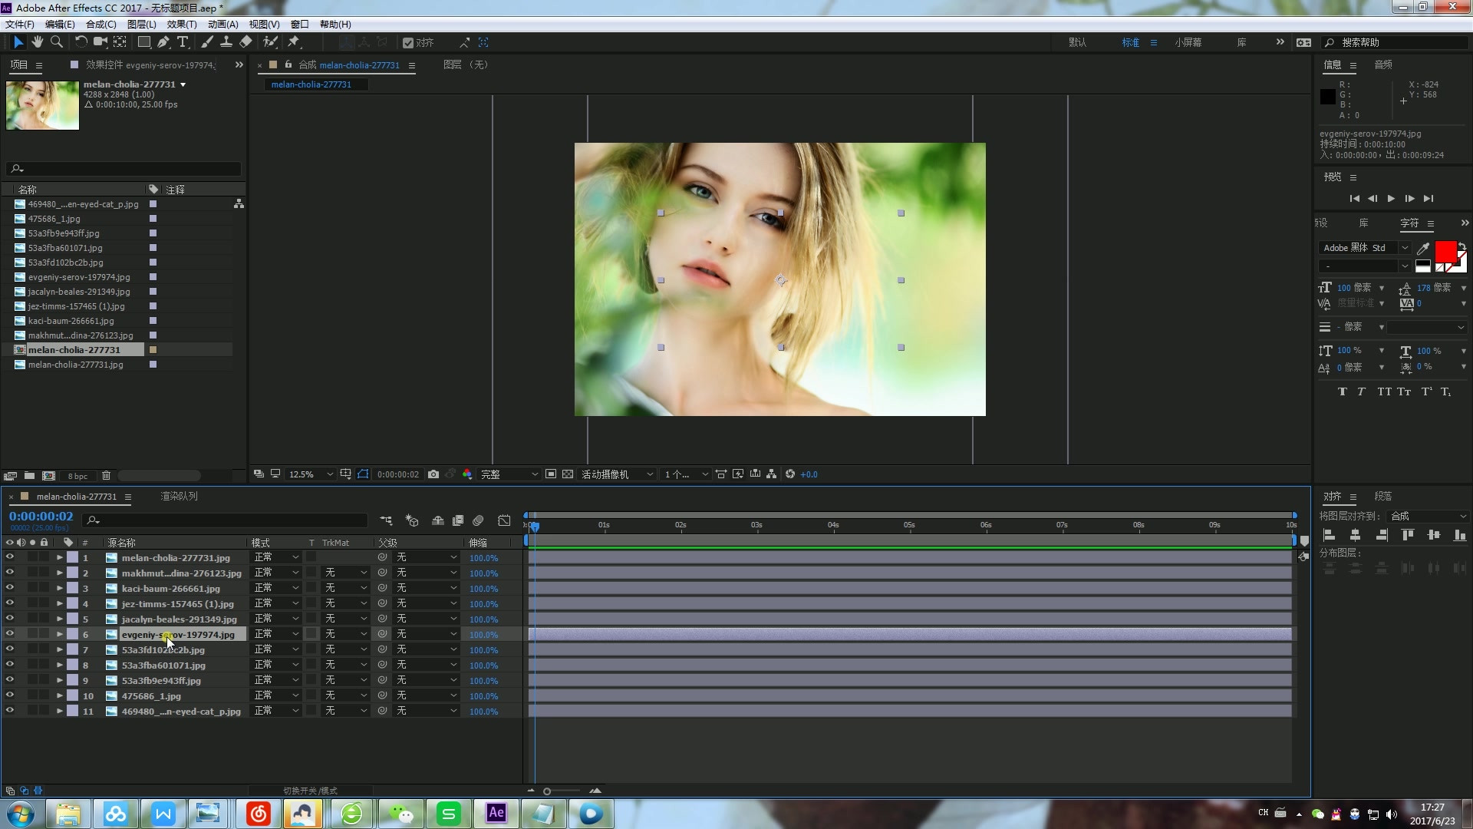Select the Zoom magnifier tool
1473x829 pixels.
pos(56,42)
